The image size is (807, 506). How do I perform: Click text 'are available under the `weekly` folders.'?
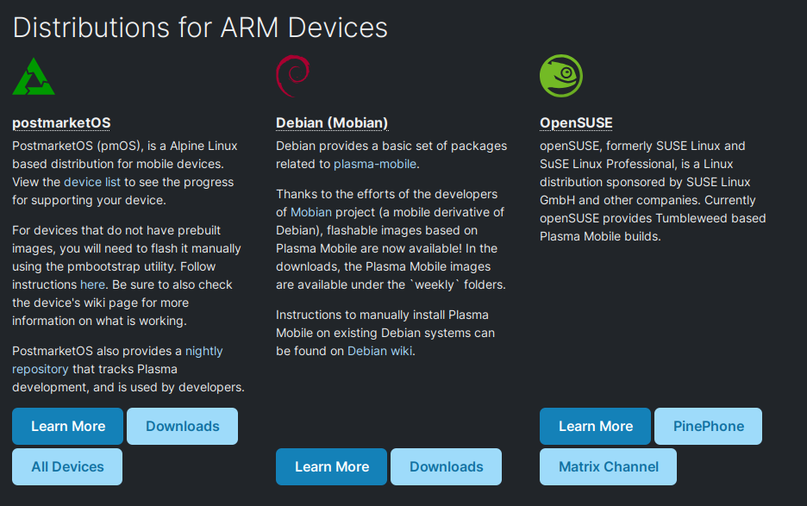391,284
